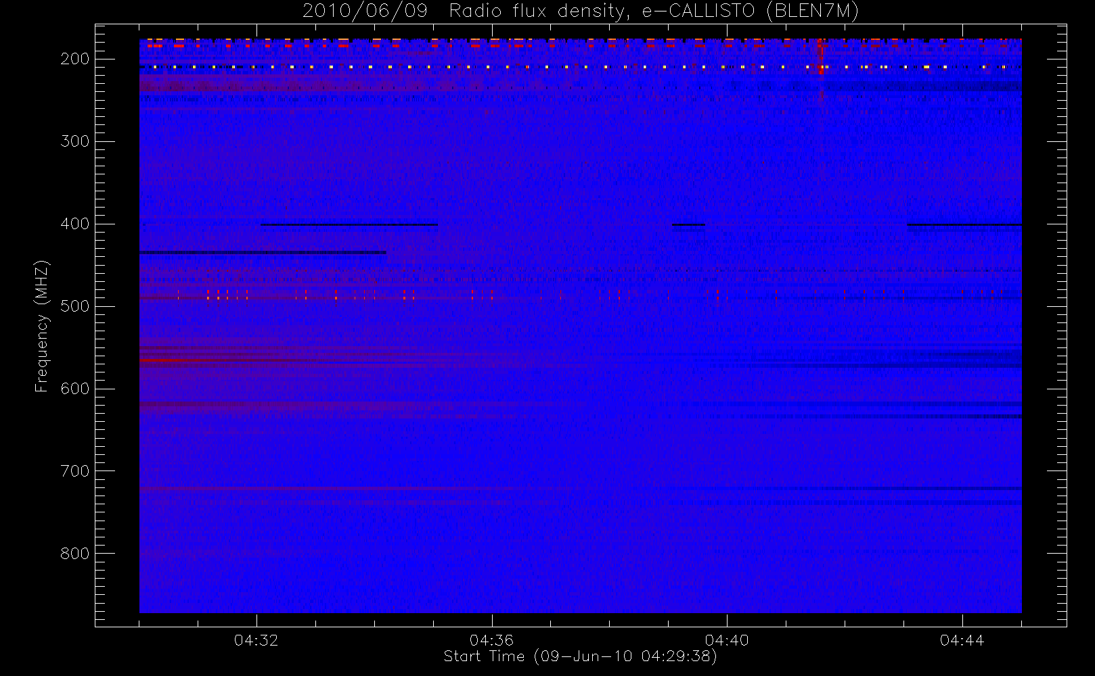Click the date "2010/06/09" in the title
The width and height of the screenshot is (1095, 676).
[365, 11]
